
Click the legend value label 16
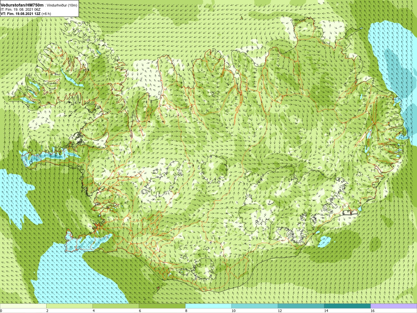[373, 311]
